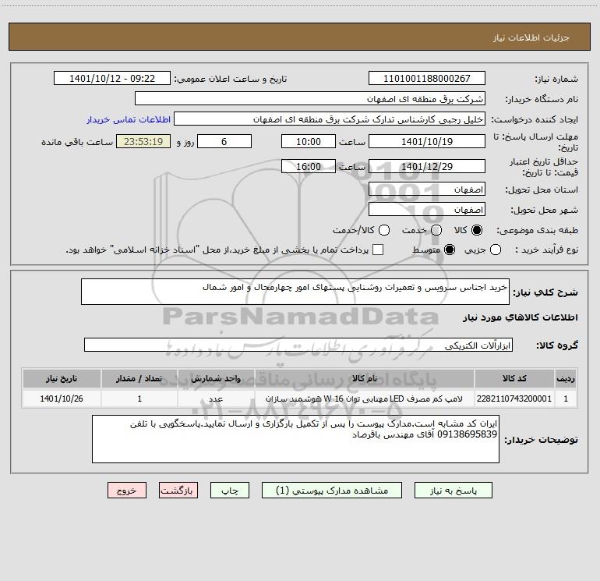This screenshot has height=581, width=600.
Task: Click the unit cell عدد
Action: (x=216, y=399)
